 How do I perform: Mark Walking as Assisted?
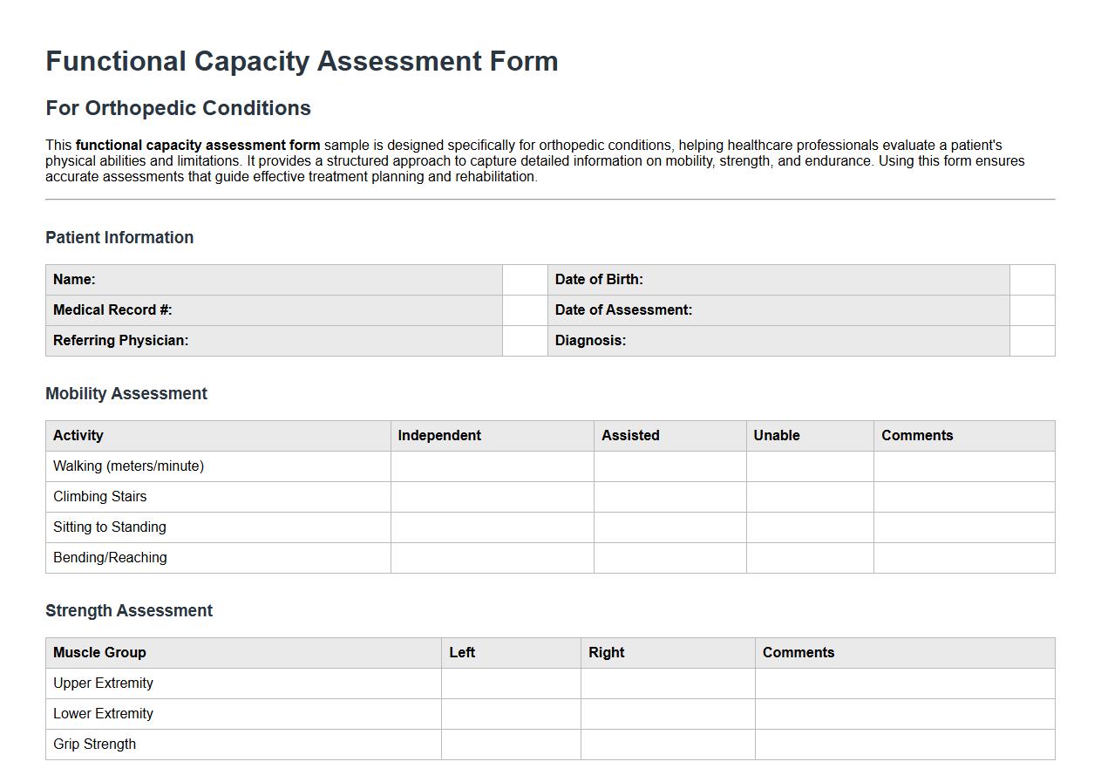coord(669,466)
